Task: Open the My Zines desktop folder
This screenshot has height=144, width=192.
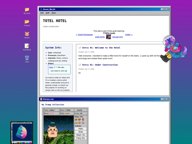Action: click(x=27, y=10)
